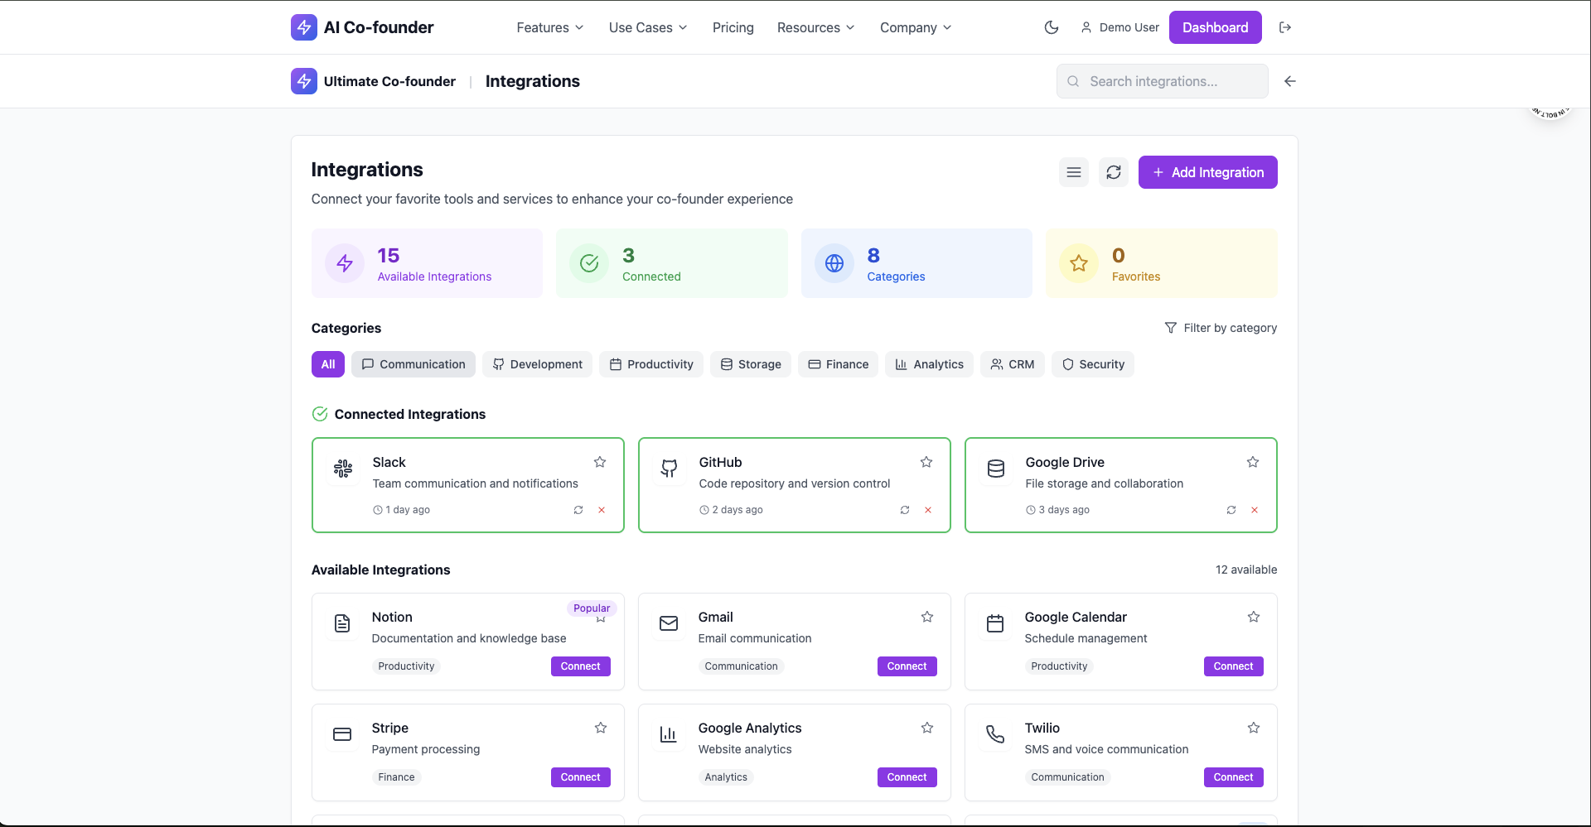The width and height of the screenshot is (1591, 827).
Task: Click the Available Integrations lightning icon
Action: click(345, 263)
